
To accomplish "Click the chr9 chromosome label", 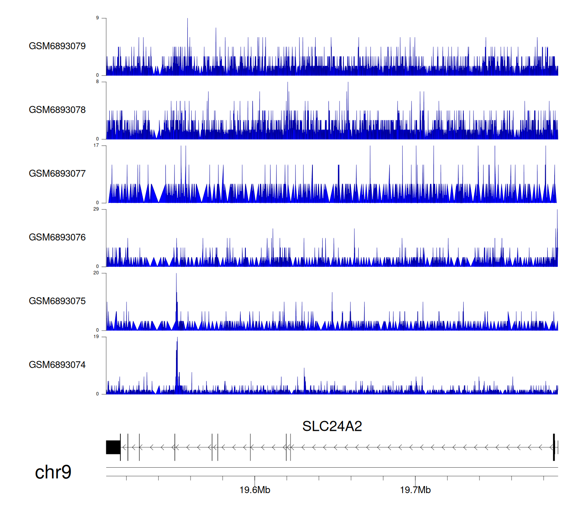I will coord(53,472).
